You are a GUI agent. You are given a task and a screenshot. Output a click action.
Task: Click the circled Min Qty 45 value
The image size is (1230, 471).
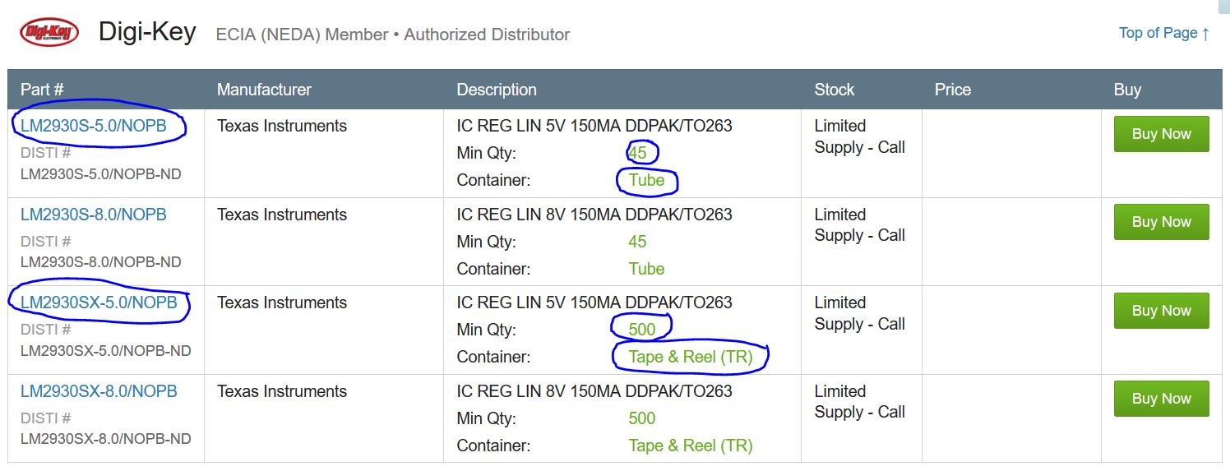(637, 153)
